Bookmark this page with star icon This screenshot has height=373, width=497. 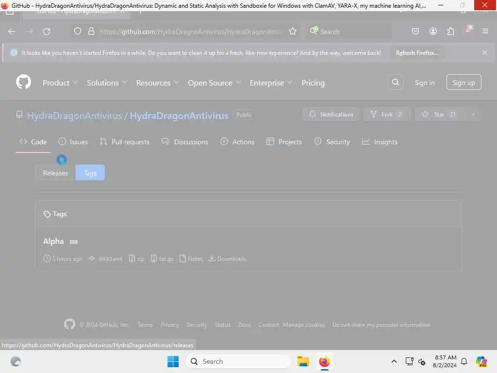coord(292,31)
